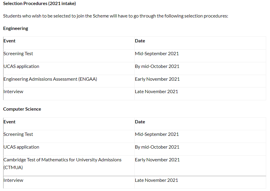Click the 'Engineering' section heading
Viewport: 270px width, 191px height.
click(x=16, y=28)
